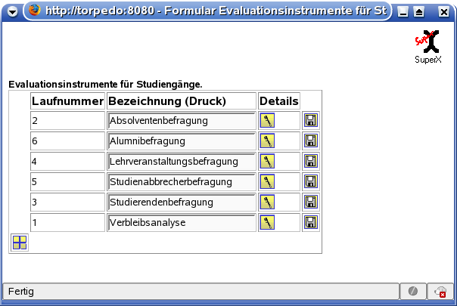Open the window menu arrow in title bar
Image resolution: width=457 pixels, height=306 pixels.
(x=12, y=11)
